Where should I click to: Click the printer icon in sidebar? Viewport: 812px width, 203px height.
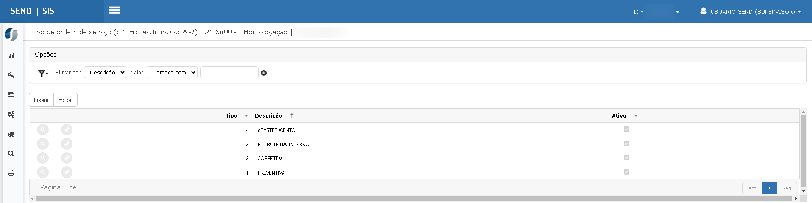click(11, 173)
